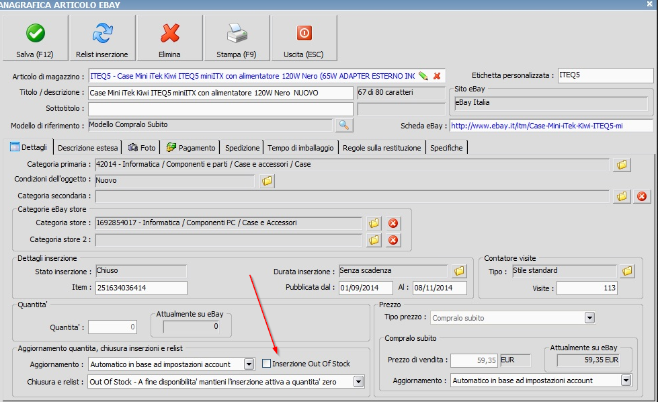Remove Categoria secondaria with the red X

[642, 196]
